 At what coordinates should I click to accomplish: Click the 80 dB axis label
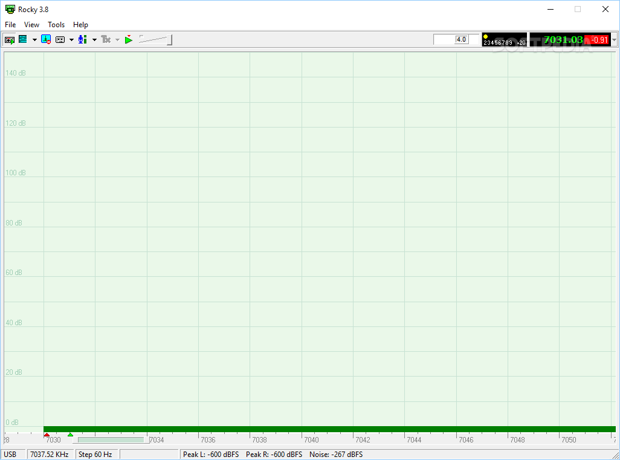(14, 222)
